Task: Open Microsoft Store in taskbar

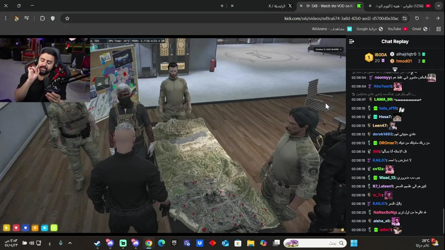Action: click(238, 243)
